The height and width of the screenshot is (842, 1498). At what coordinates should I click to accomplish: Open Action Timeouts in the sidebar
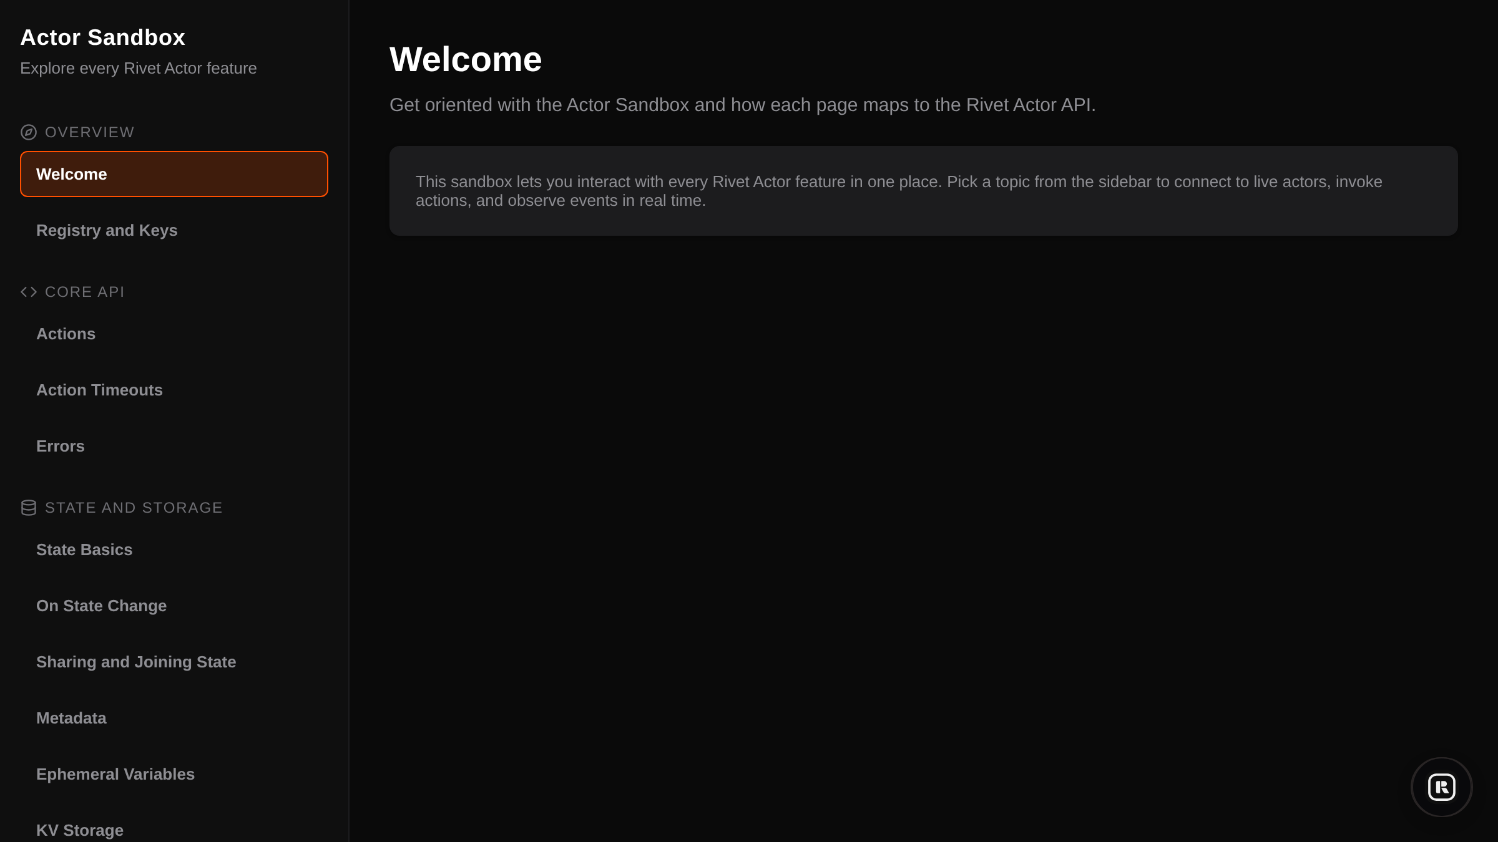[x=99, y=390]
